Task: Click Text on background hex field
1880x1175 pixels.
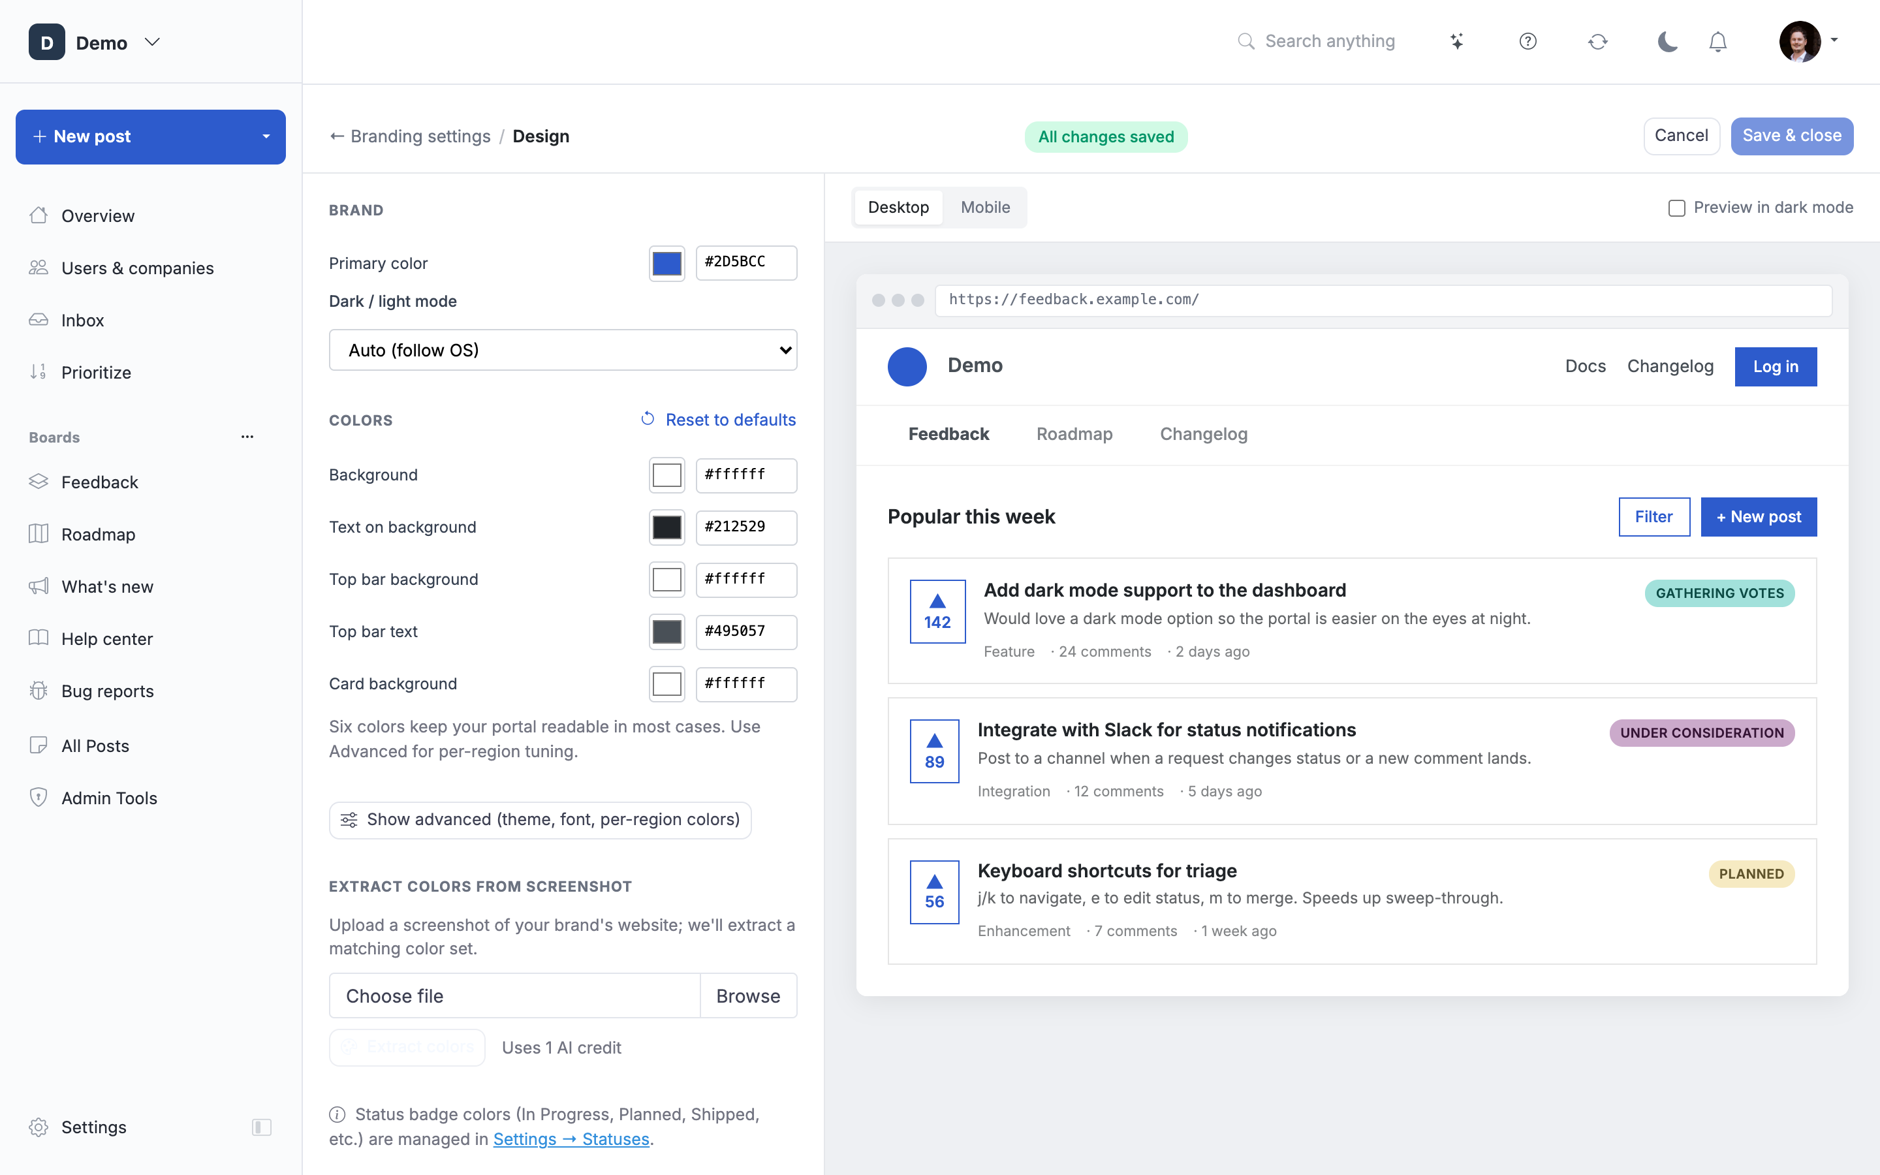Action: (x=745, y=527)
